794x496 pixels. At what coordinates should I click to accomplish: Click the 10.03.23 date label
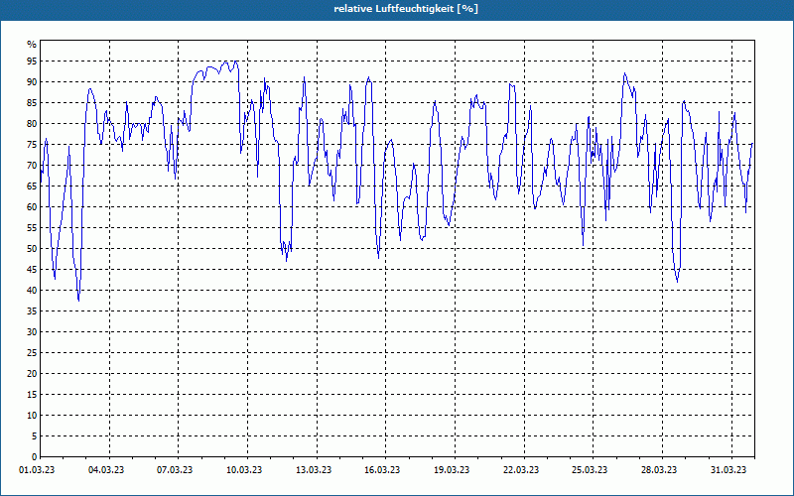[244, 470]
